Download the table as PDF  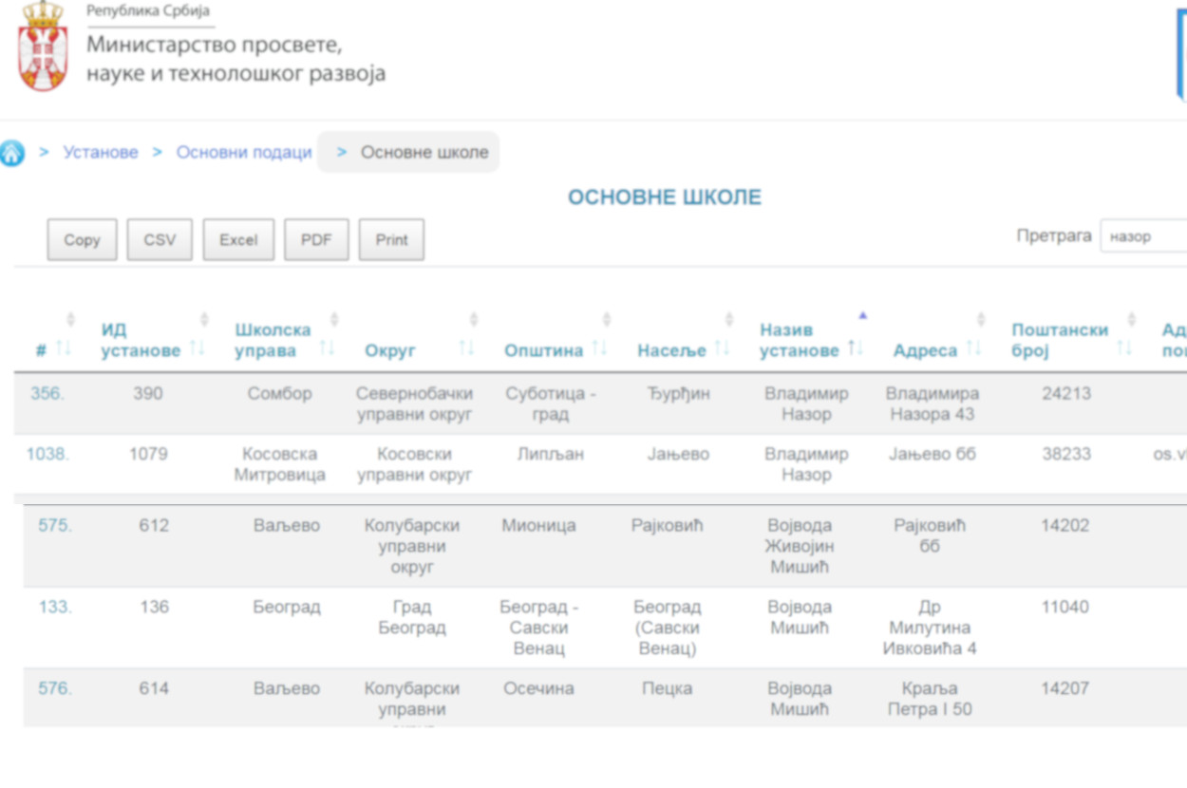(316, 240)
